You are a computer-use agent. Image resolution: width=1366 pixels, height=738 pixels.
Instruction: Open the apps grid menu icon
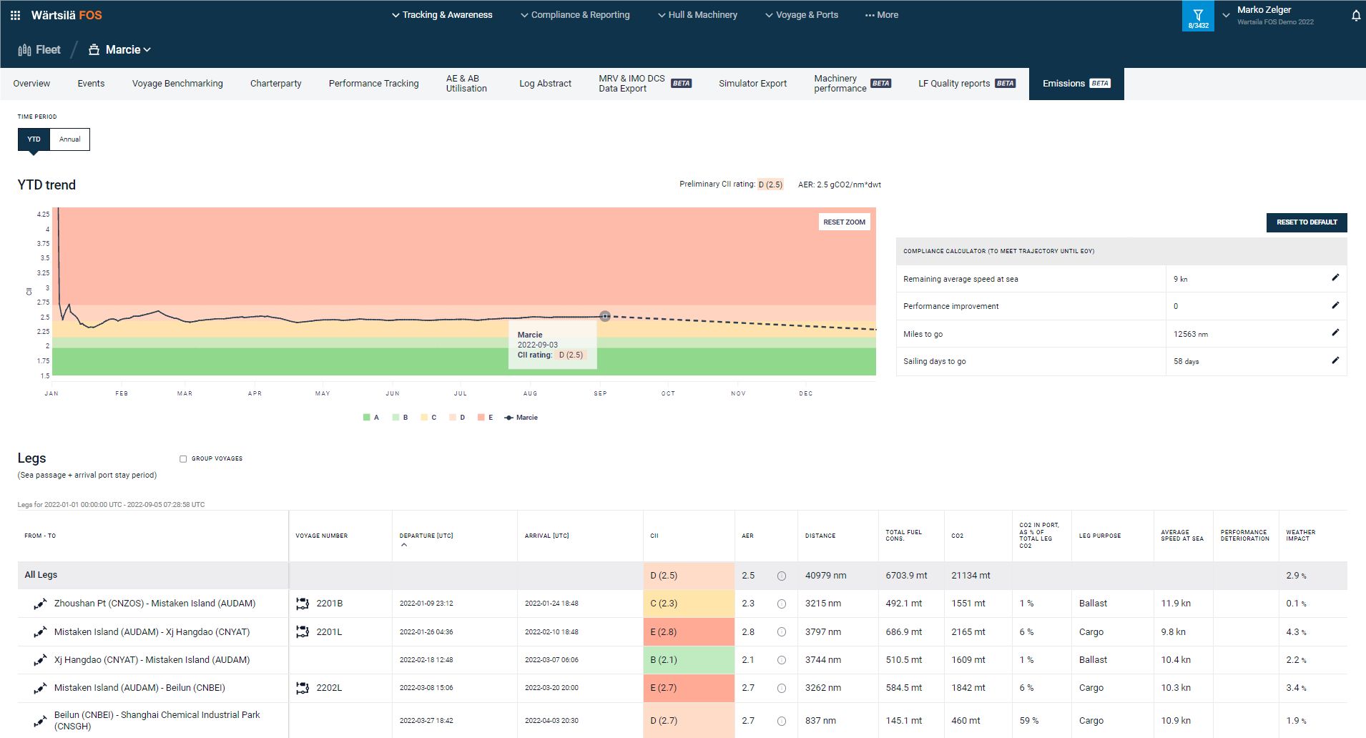pyautogui.click(x=15, y=15)
